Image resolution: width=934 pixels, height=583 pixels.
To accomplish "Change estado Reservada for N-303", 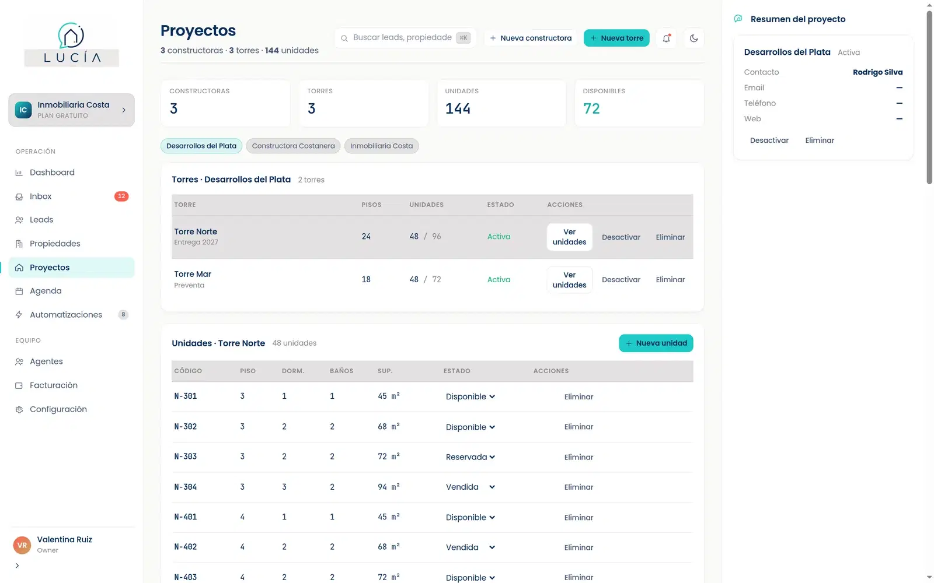I will pyautogui.click(x=471, y=457).
